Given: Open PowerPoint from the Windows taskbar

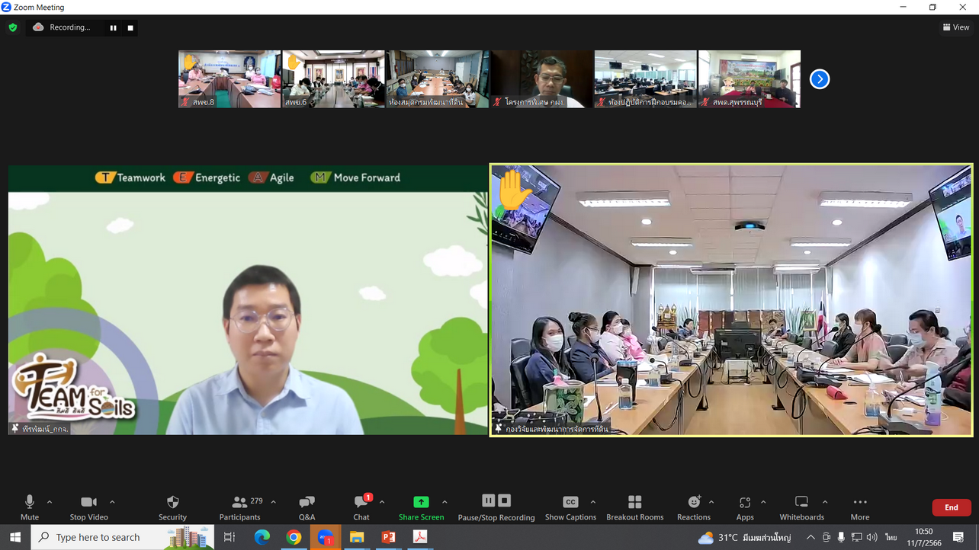Looking at the screenshot, I should (388, 537).
